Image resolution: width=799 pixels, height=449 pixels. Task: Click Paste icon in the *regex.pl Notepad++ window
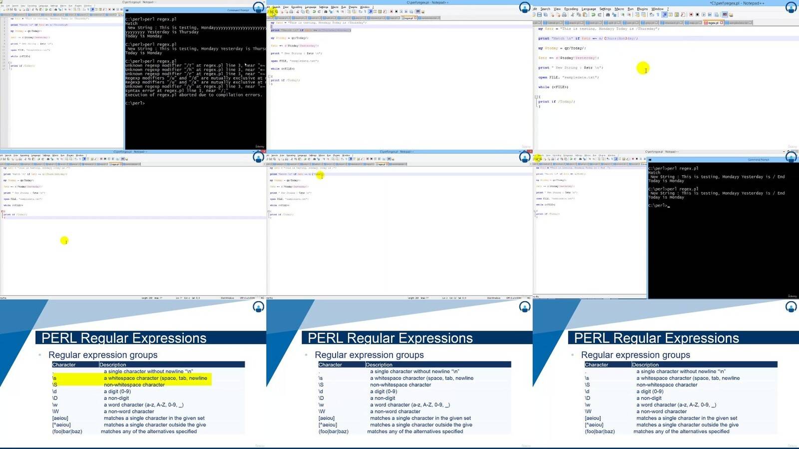[x=585, y=14]
